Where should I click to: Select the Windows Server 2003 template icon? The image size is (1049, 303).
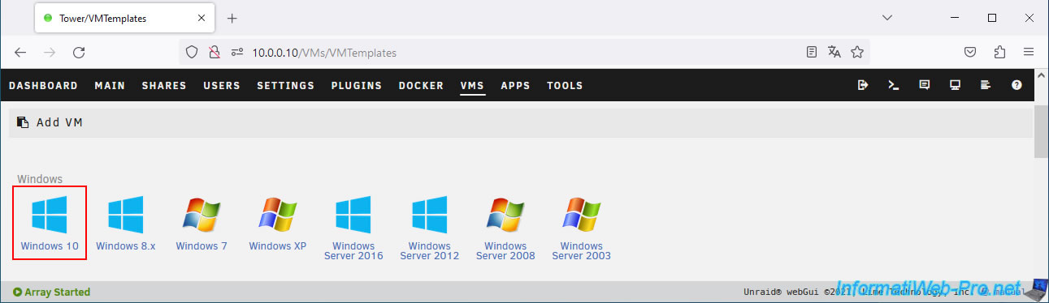point(582,215)
